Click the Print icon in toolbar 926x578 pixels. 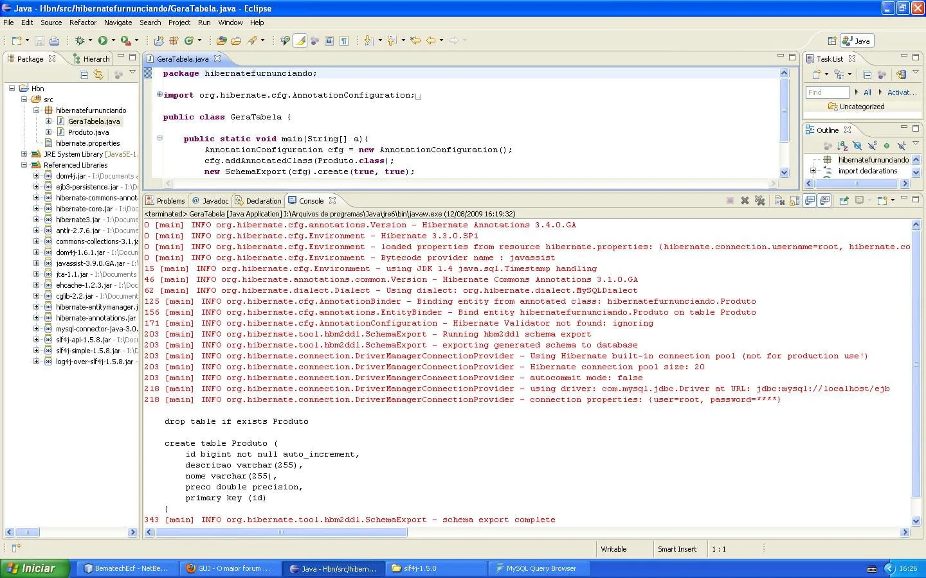(55, 40)
